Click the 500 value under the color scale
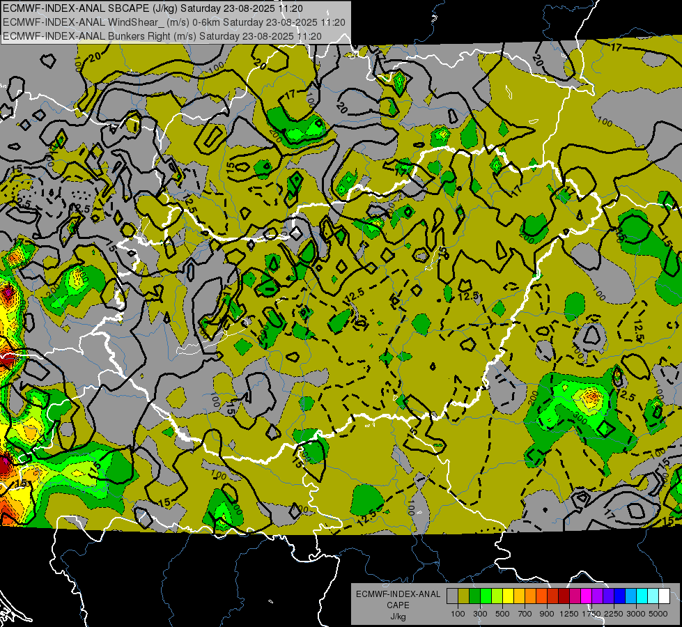This screenshot has width=682, height=627. click(502, 614)
